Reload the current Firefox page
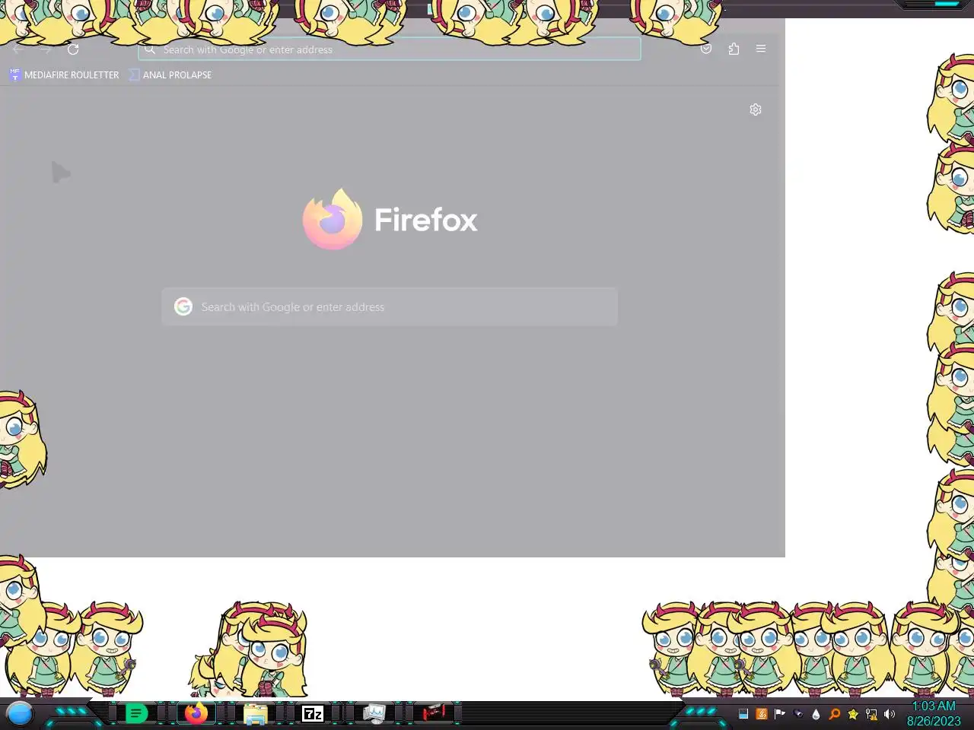Viewport: 974px width, 730px height. click(x=73, y=49)
